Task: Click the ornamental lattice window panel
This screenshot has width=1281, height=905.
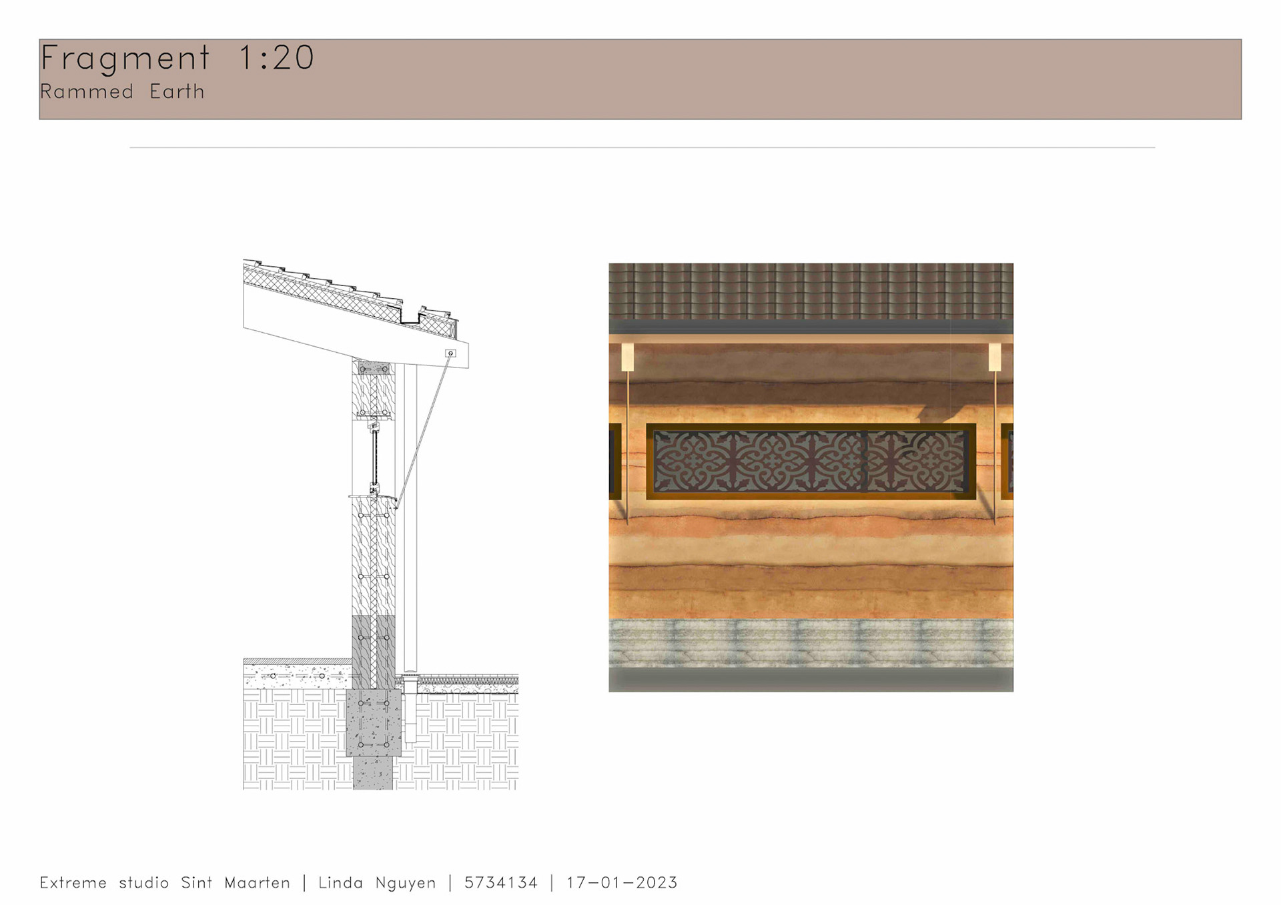Action: tap(810, 461)
